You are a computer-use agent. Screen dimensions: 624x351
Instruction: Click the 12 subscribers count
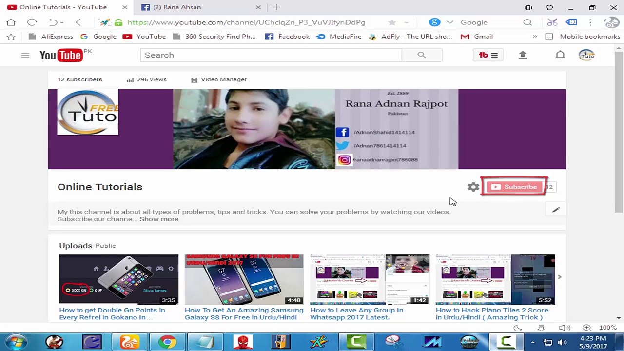click(x=80, y=79)
